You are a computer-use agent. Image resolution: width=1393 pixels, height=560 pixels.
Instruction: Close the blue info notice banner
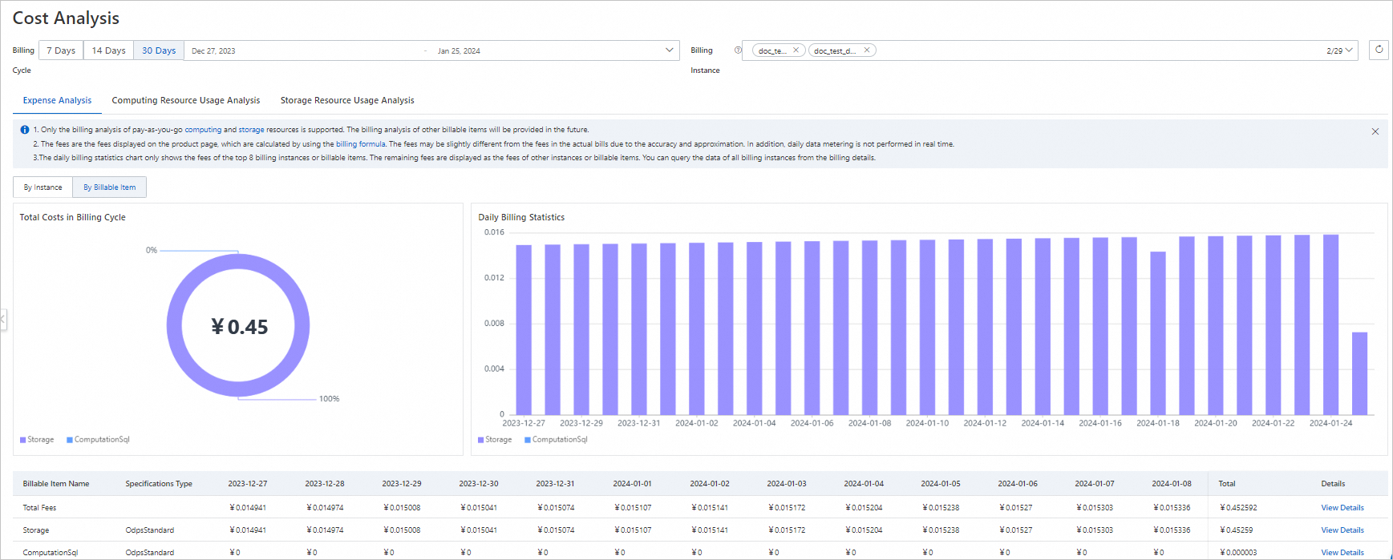(x=1375, y=131)
